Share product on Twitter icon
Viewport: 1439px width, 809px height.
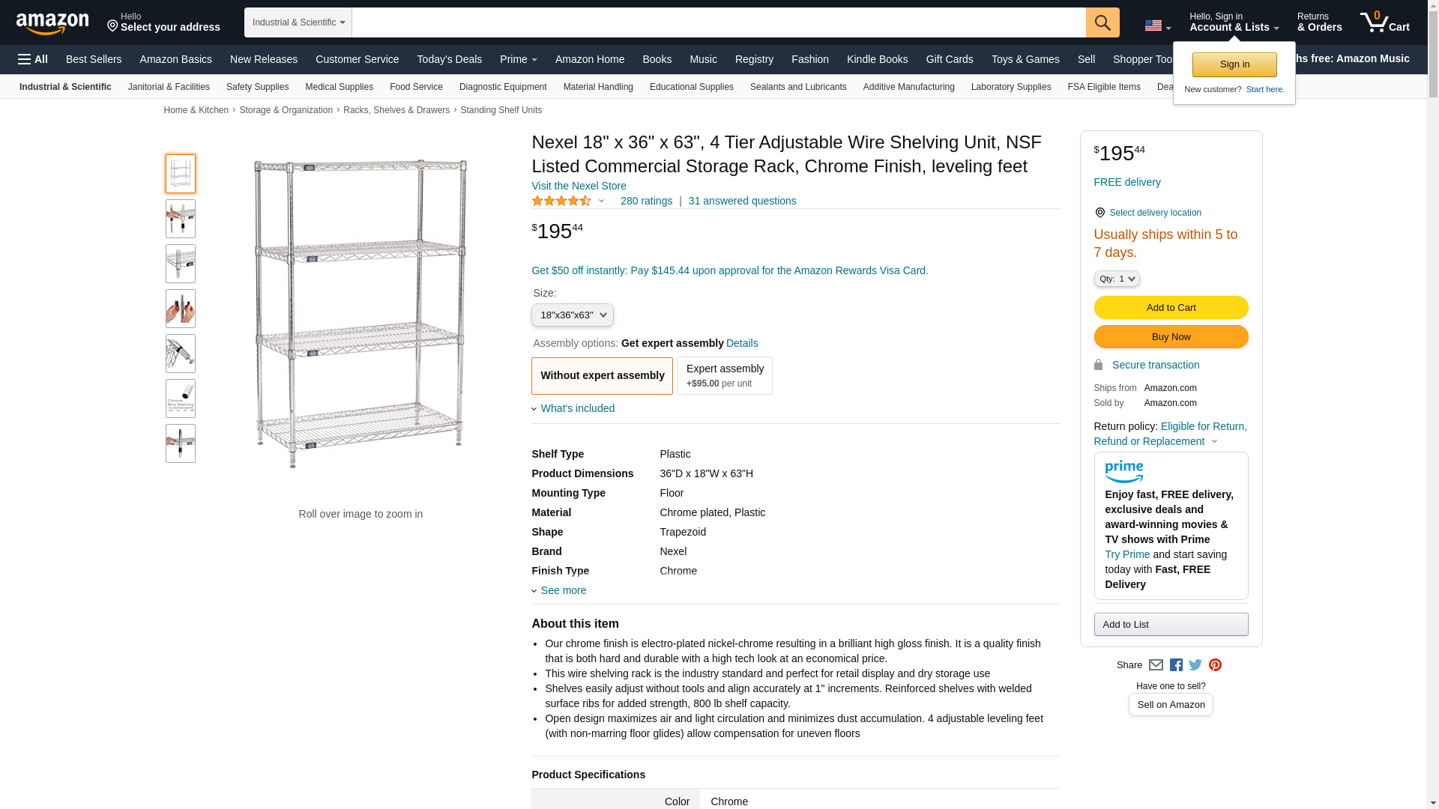tap(1195, 665)
